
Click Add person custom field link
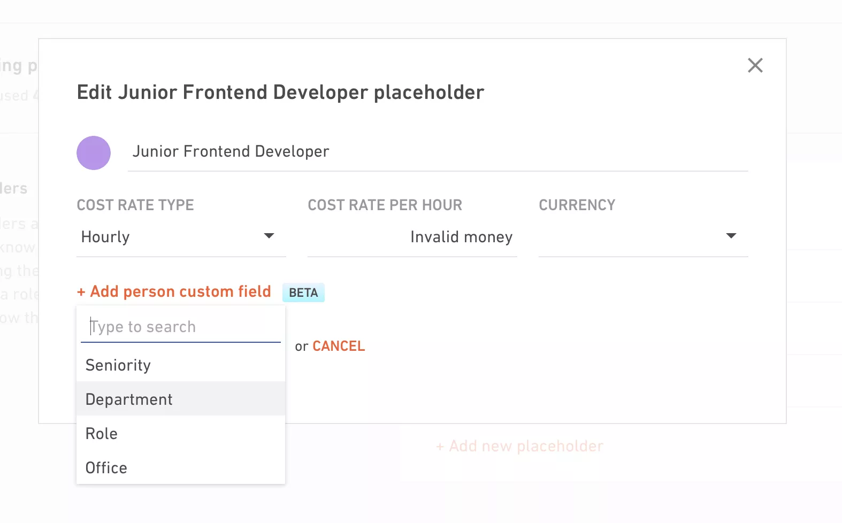tap(174, 291)
